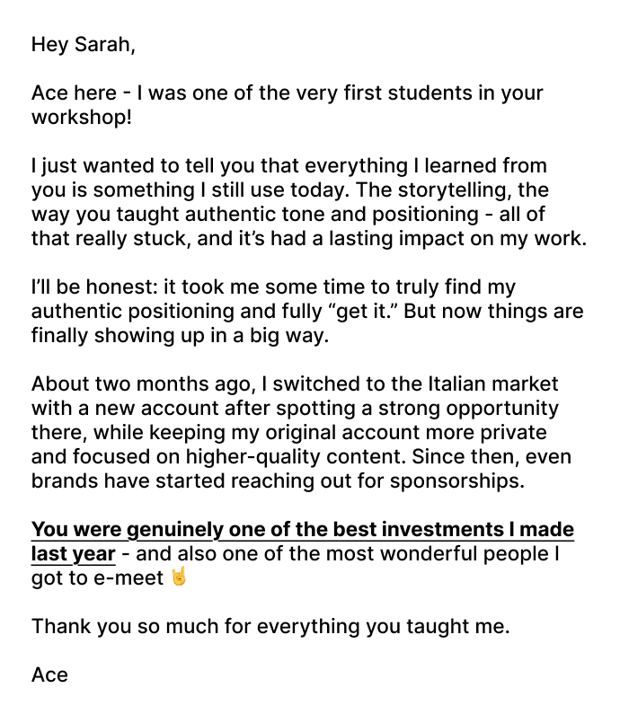This screenshot has width=620, height=714.
Task: Click the rock-on hand emoji
Action: 180,577
